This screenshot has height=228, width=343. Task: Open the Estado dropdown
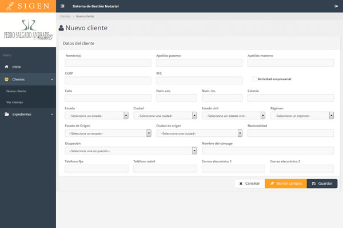[x=97, y=115]
